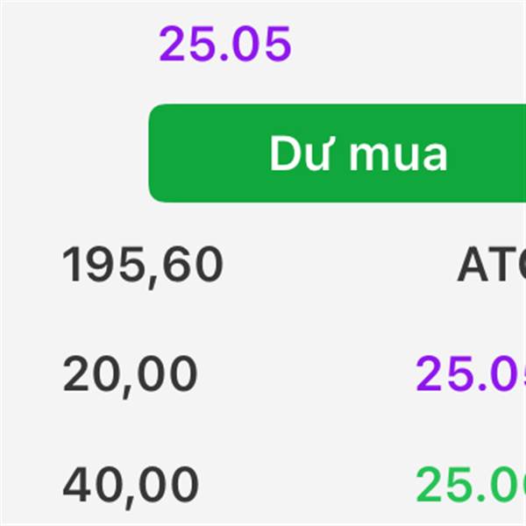Pick the purple 25.05 bid price in the order book
Viewport: 526px width, 526px height.
click(471, 373)
